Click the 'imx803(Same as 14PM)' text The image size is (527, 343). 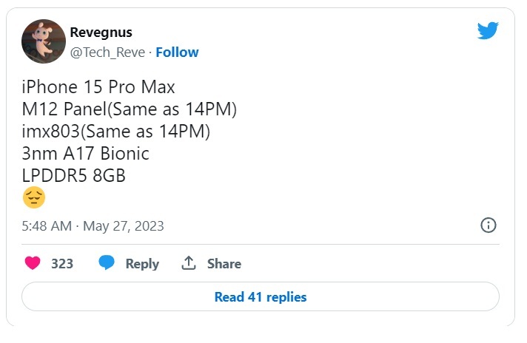[117, 132]
